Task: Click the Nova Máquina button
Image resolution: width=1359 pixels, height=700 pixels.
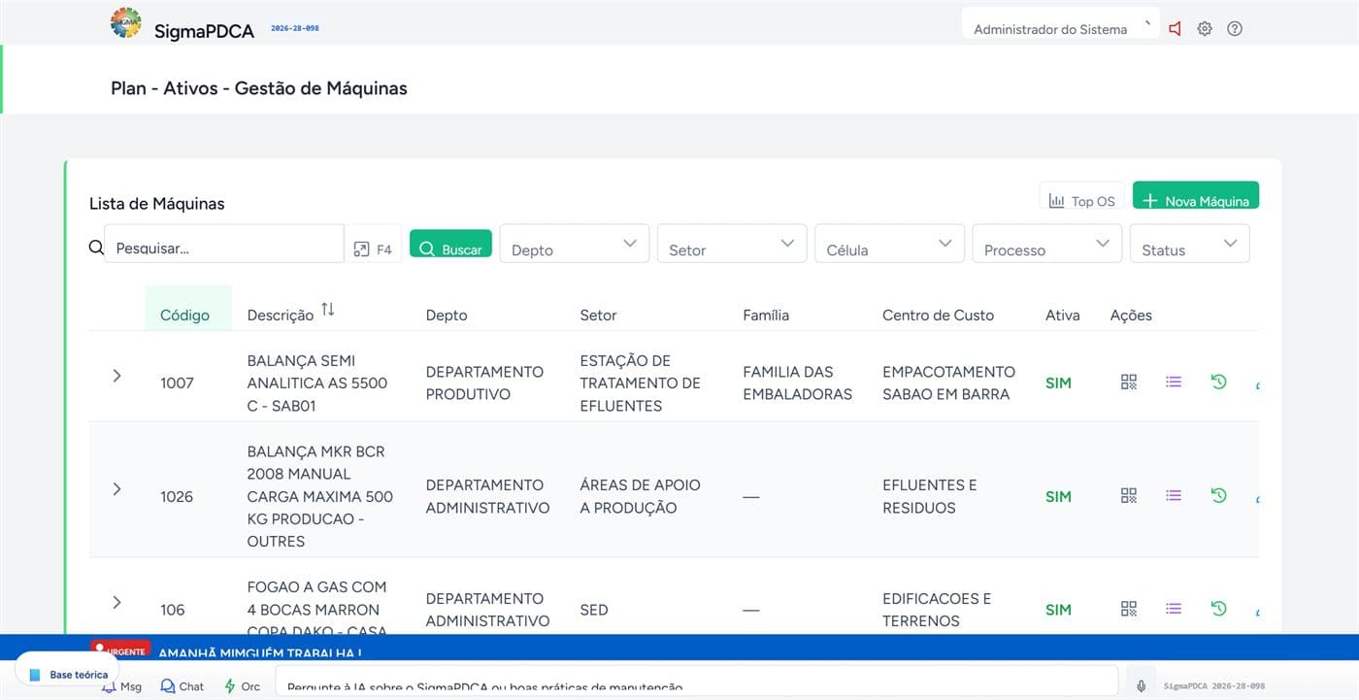Action: pyautogui.click(x=1196, y=195)
